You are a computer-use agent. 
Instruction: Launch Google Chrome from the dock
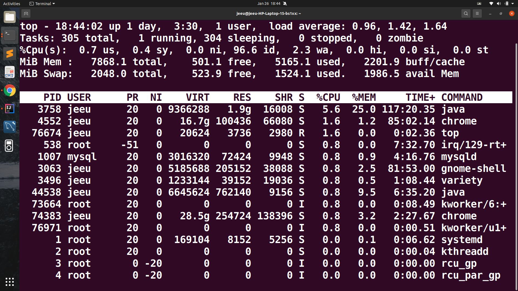pos(9,90)
